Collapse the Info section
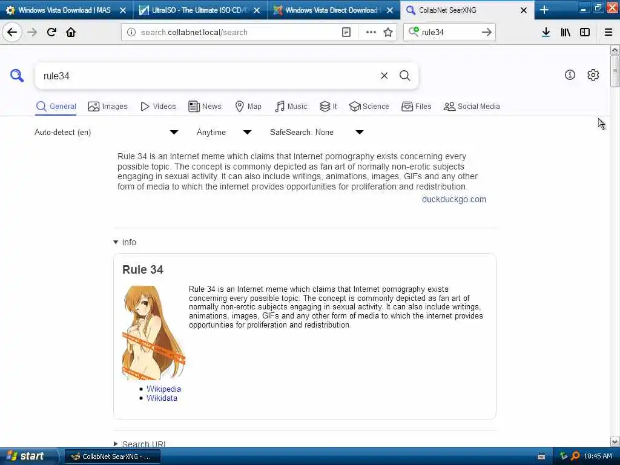Image resolution: width=620 pixels, height=465 pixels. click(125, 242)
